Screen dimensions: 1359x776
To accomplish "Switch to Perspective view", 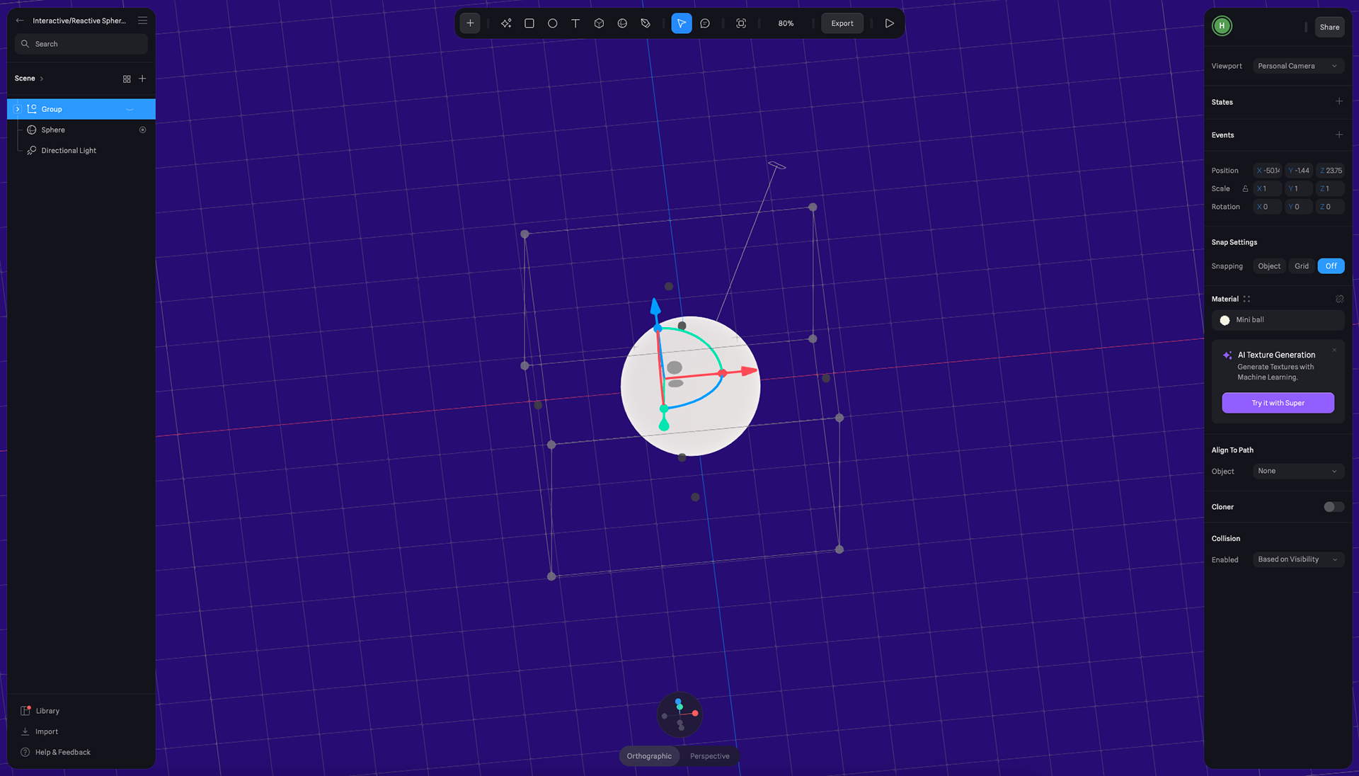I will point(709,756).
